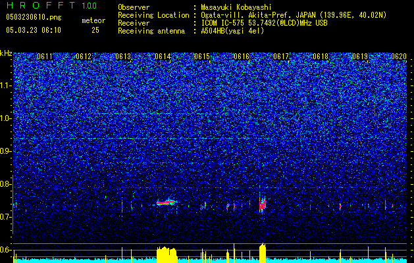Click the 0617 time marker
The height and width of the screenshot is (263, 414).
coord(281,57)
